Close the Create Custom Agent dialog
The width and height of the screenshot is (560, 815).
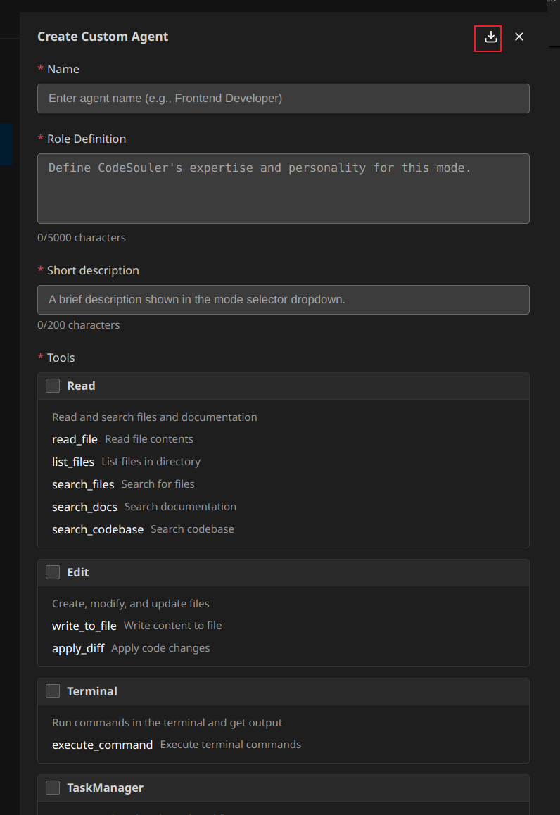519,37
